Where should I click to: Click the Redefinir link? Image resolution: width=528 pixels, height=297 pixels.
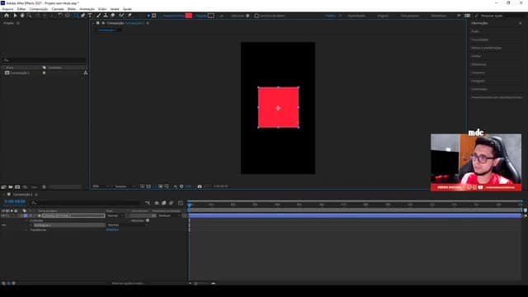click(112, 229)
